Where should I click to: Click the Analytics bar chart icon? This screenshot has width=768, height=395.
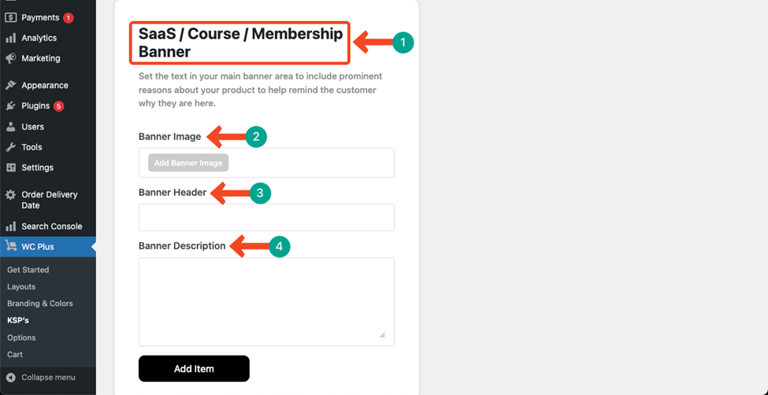click(x=11, y=39)
